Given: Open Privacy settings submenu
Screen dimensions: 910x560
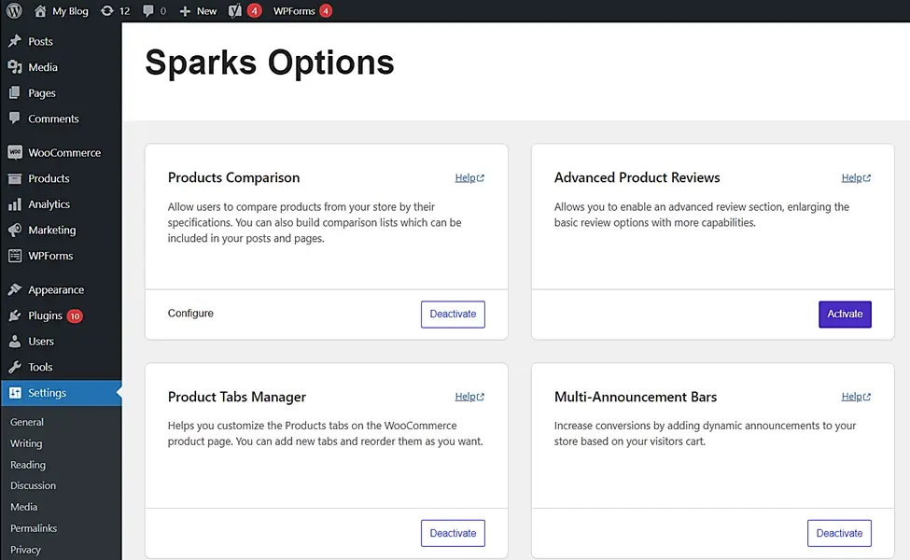Looking at the screenshot, I should (25, 550).
